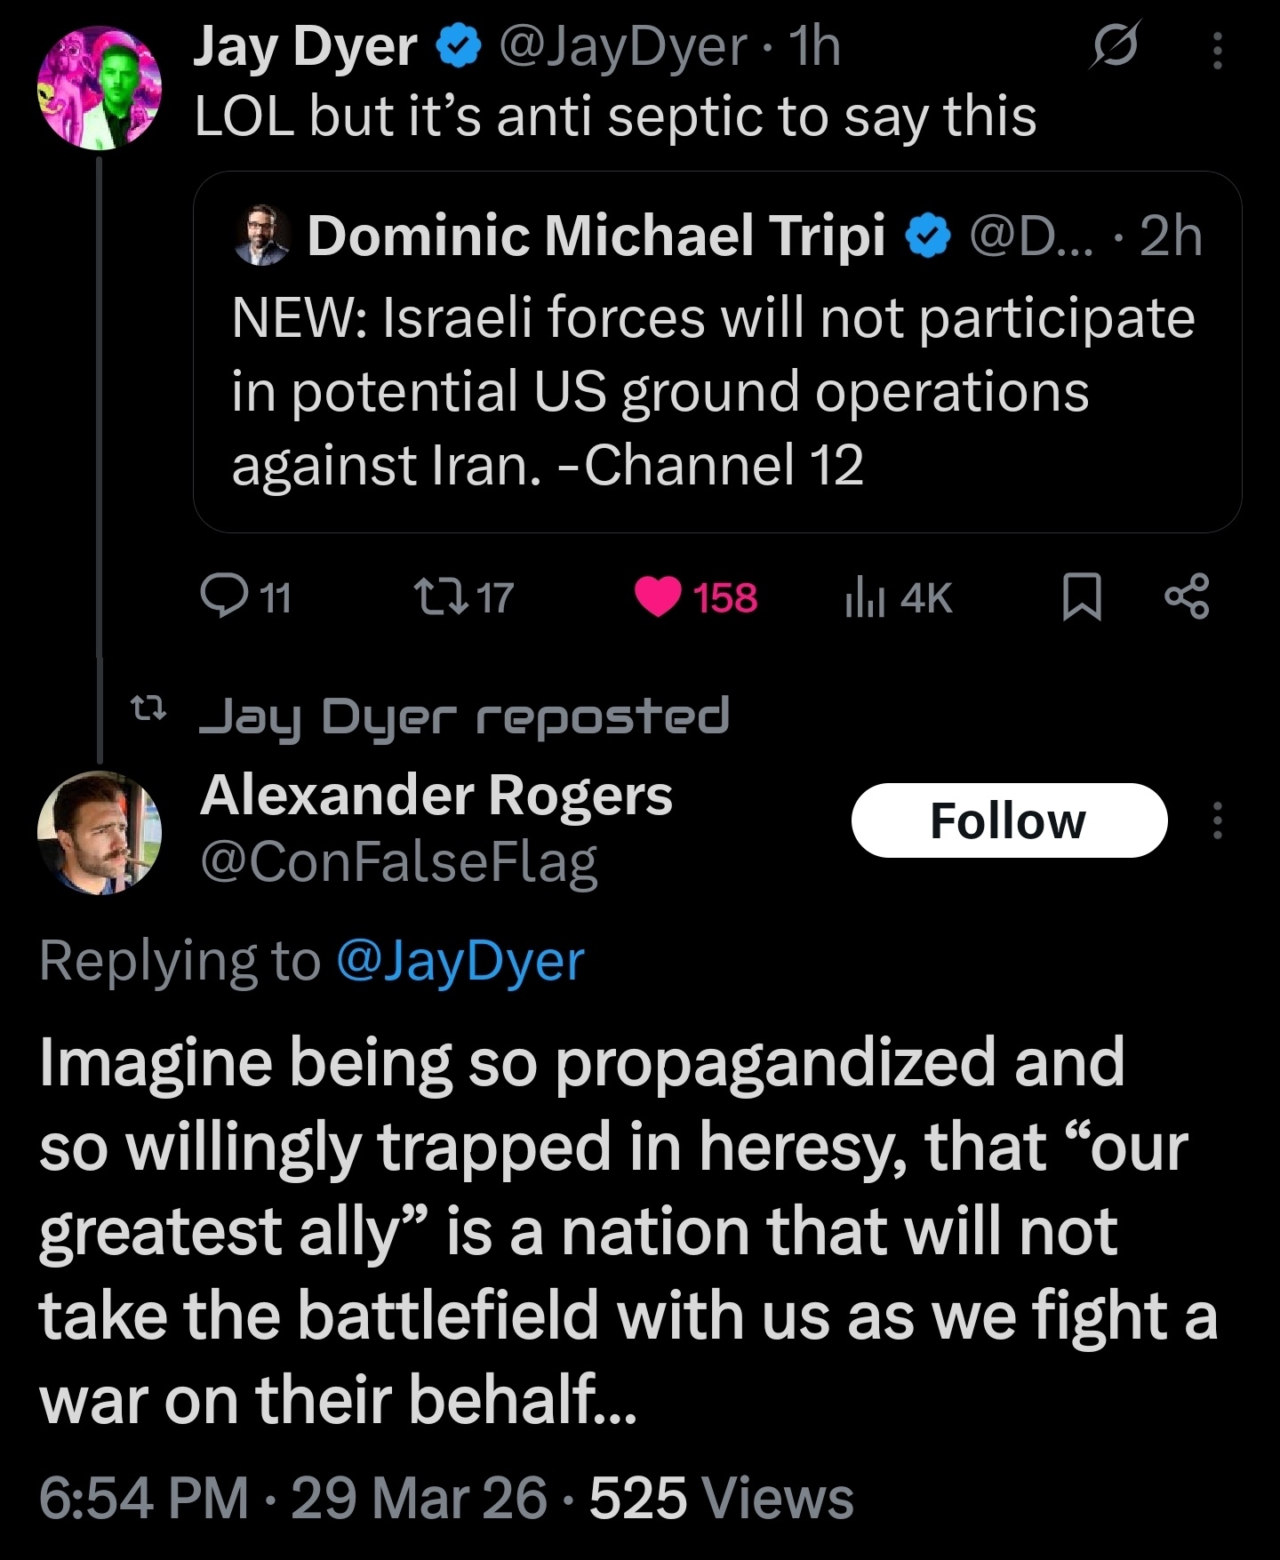This screenshot has height=1560, width=1280.
Task: Open the @JayDyer mention link
Action: (460, 961)
